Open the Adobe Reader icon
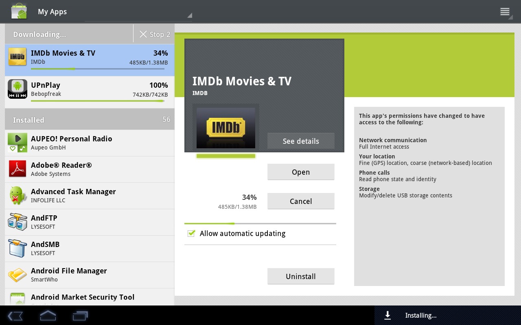This screenshot has width=521, height=325. click(x=18, y=169)
